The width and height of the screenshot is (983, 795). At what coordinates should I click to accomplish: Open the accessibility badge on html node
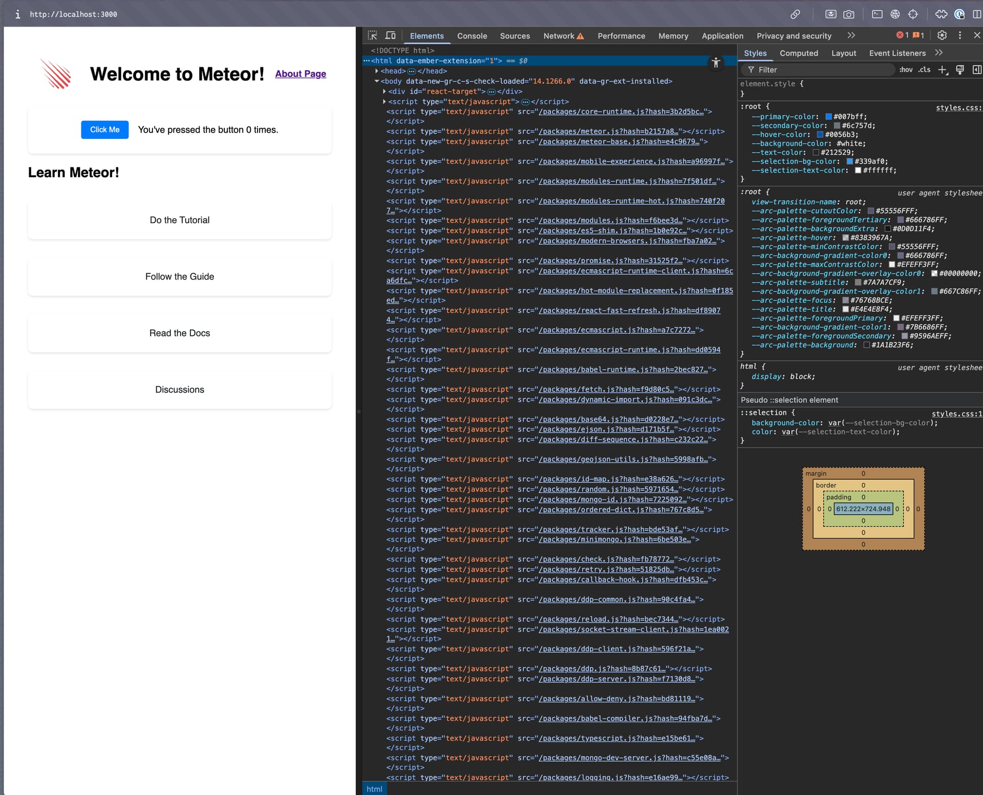pyautogui.click(x=716, y=63)
